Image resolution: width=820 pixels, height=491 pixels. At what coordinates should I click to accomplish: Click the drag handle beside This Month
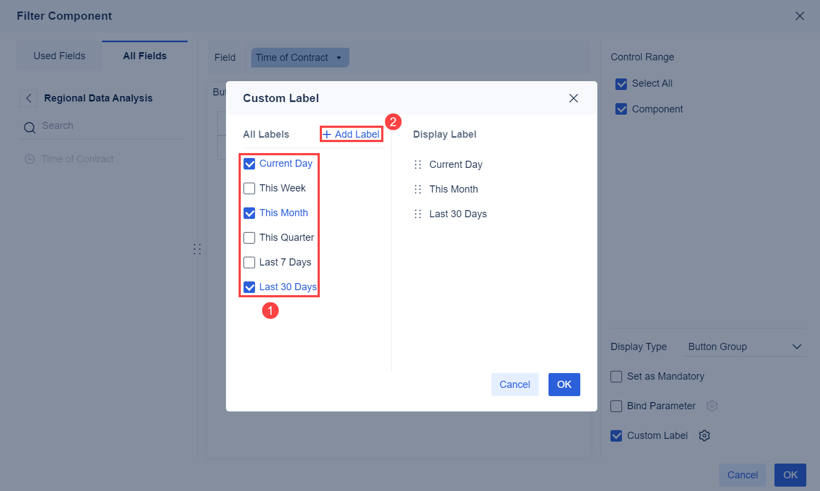point(417,189)
